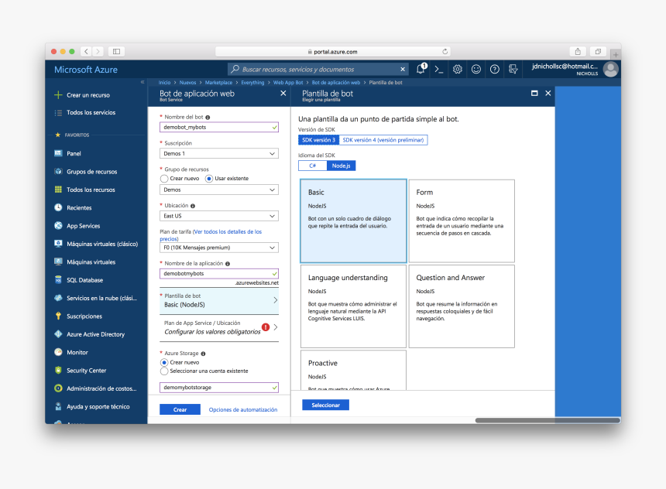Click the Todos los recursos grid icon

pos(58,190)
